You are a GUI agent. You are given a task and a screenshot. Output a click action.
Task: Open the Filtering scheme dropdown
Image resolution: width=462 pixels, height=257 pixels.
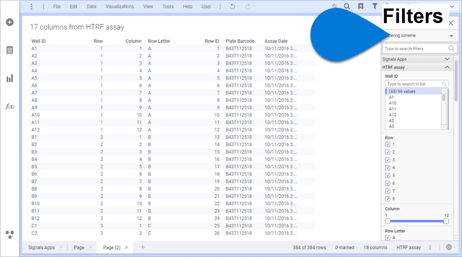451,36
